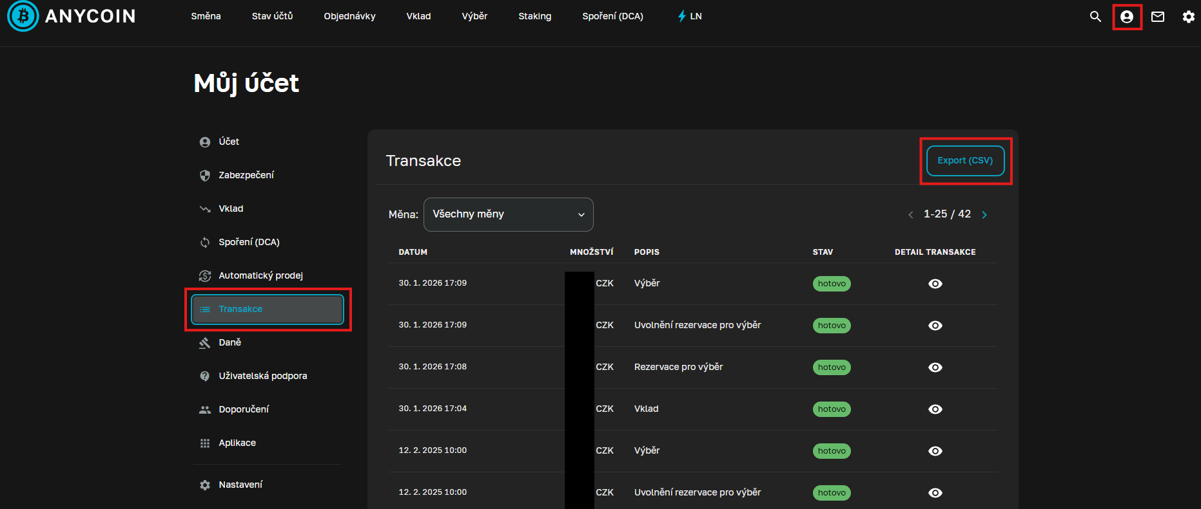This screenshot has height=509, width=1201.
Task: Open the settings gear icon in header
Action: click(x=1189, y=17)
